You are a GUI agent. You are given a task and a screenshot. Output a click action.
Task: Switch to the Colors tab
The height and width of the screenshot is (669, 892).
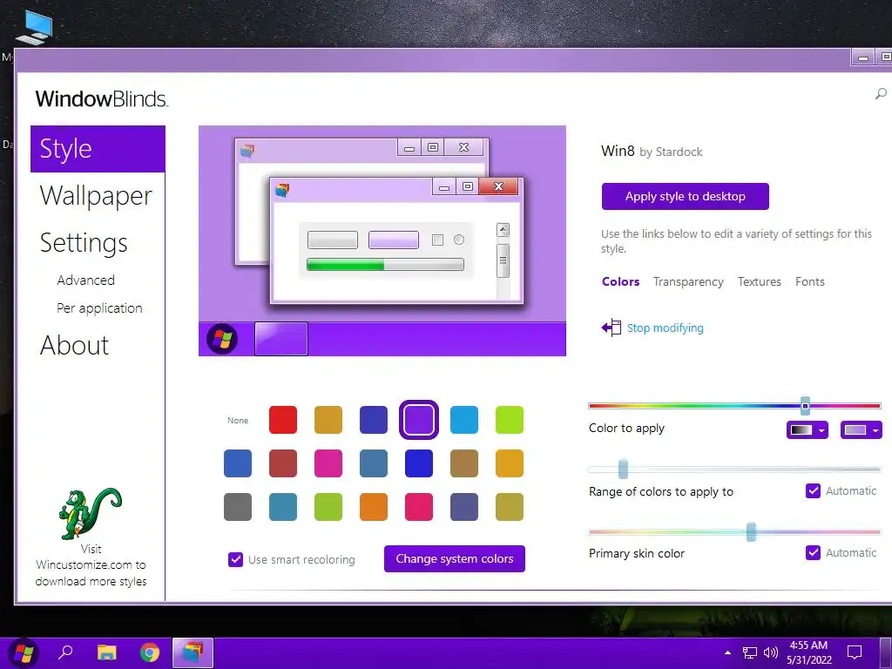620,281
